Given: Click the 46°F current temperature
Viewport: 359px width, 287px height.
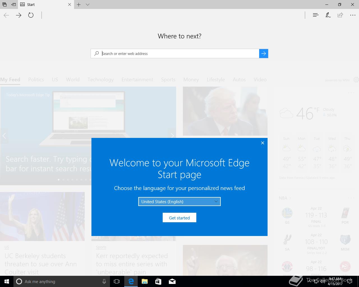Looking at the screenshot, I should (308, 113).
